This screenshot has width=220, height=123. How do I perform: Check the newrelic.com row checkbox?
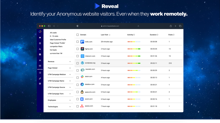(x=77, y=70)
